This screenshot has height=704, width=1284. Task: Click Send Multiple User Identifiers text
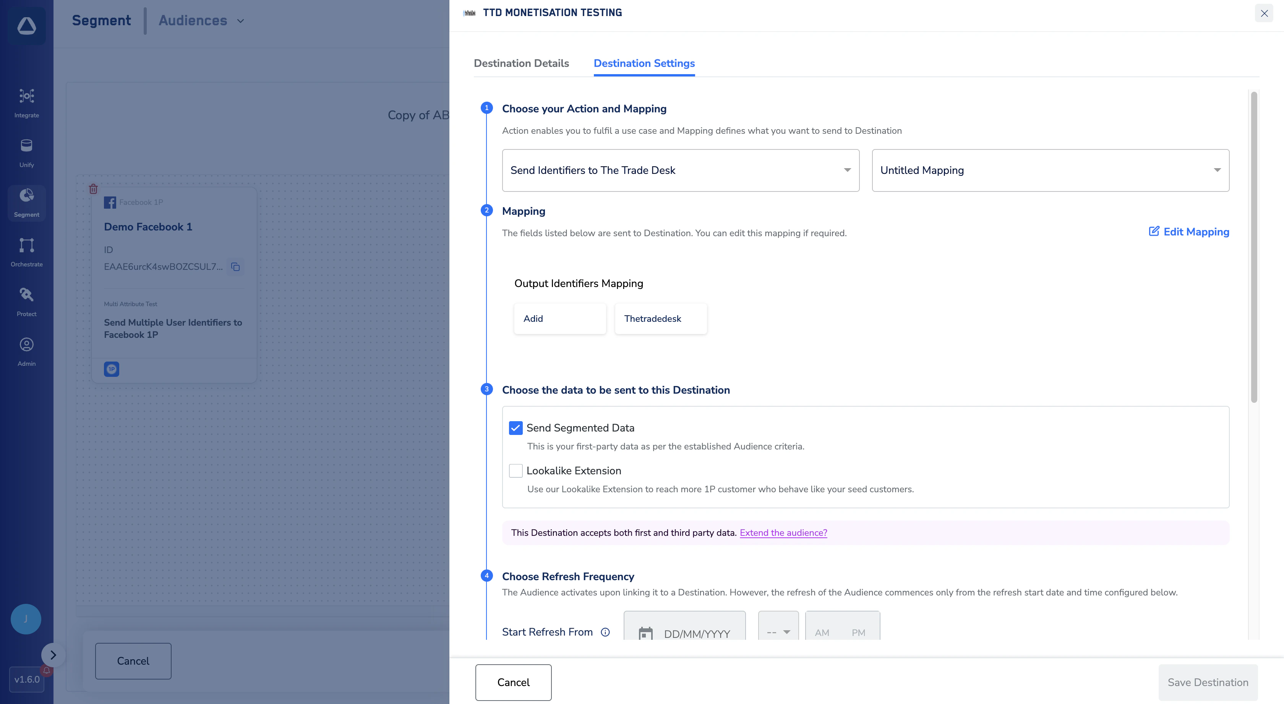173,329
